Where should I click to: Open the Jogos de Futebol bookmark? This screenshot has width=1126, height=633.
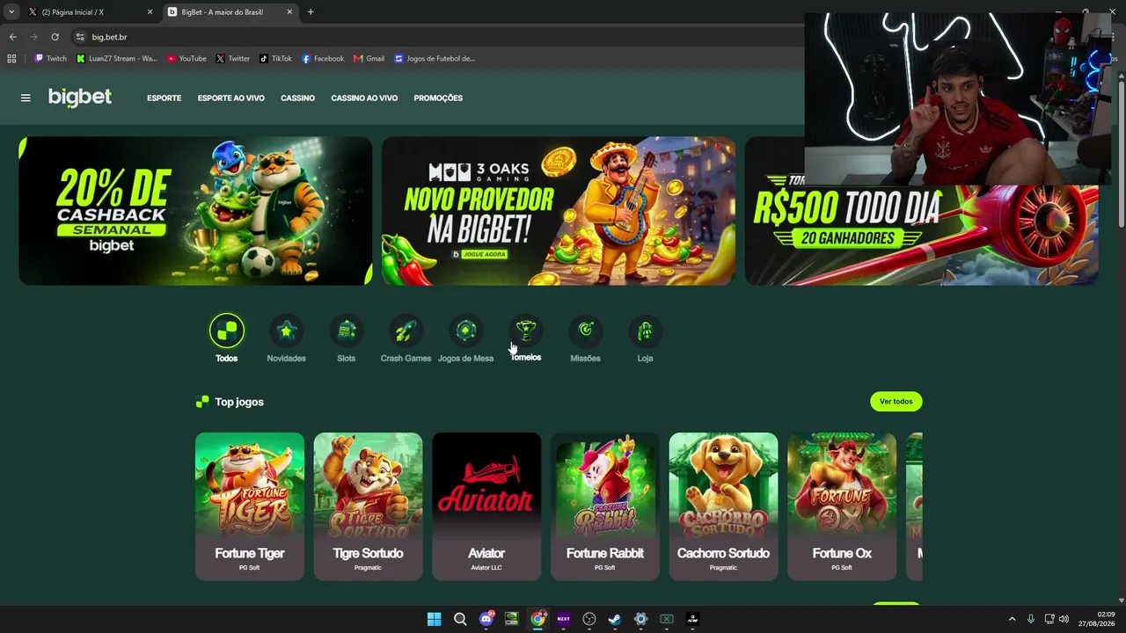coord(435,59)
